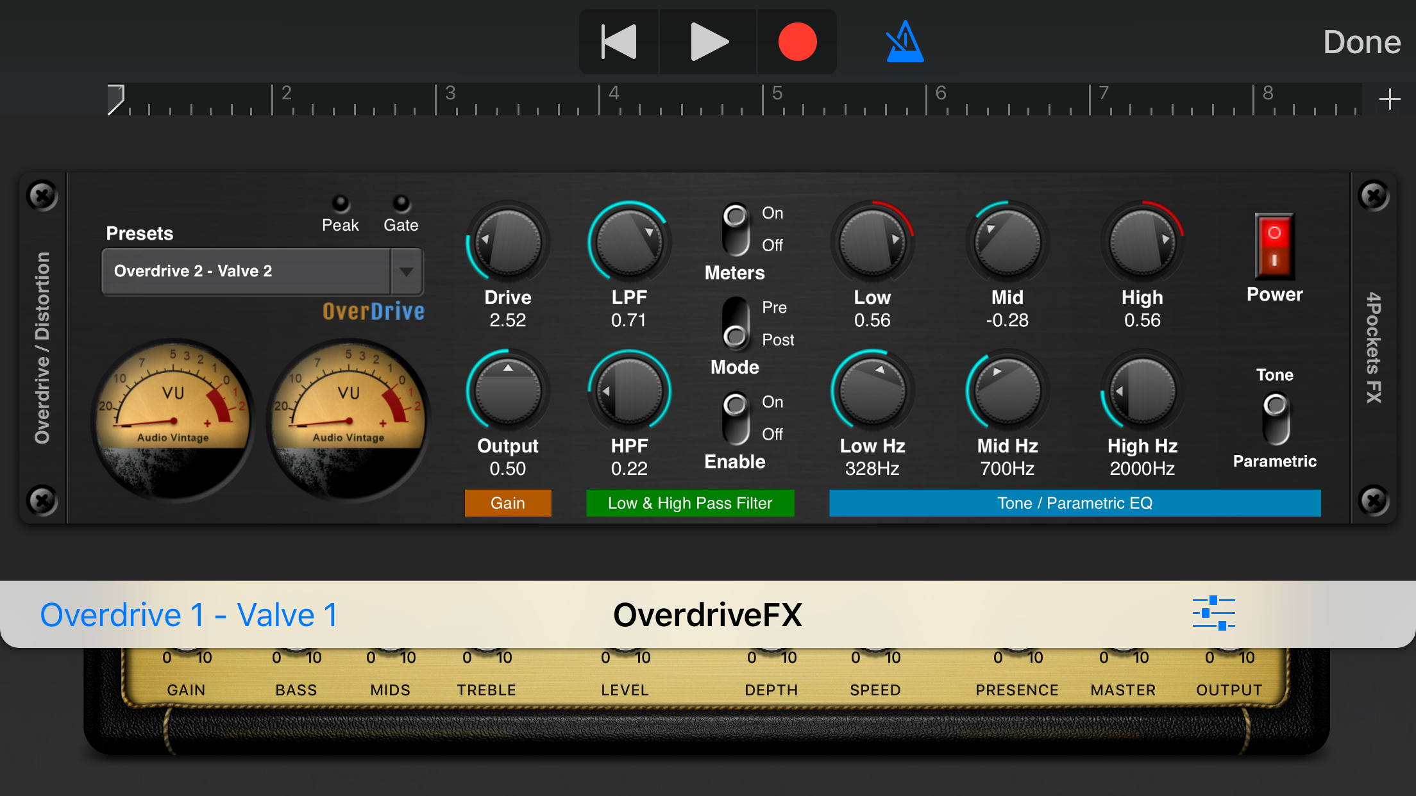
Task: Open the Overdrive 1 - Valve 1 preset list
Action: point(189,615)
